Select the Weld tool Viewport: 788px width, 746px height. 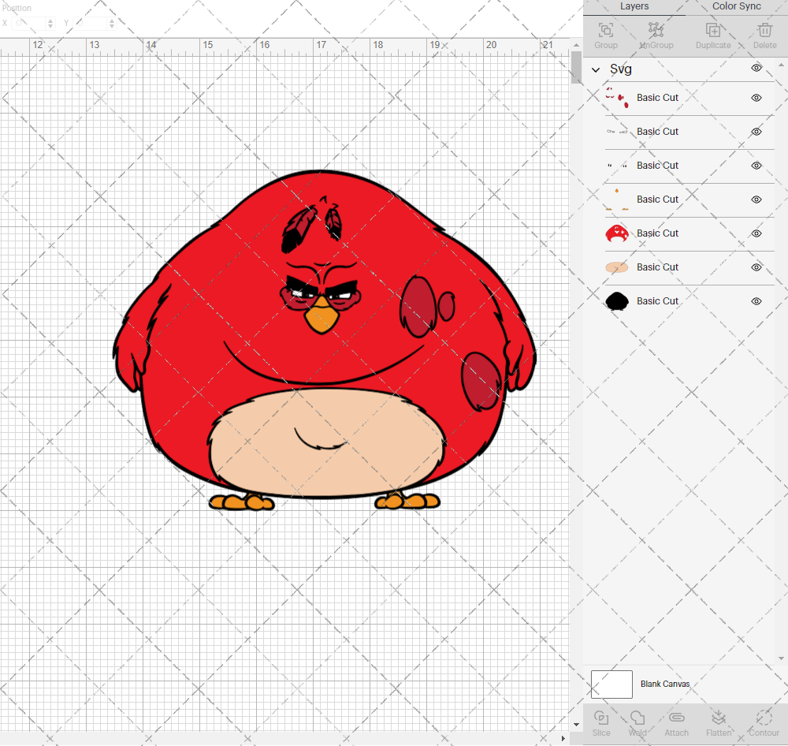637,718
